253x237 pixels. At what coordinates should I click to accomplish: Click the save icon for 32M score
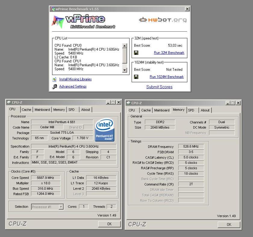[136, 53]
